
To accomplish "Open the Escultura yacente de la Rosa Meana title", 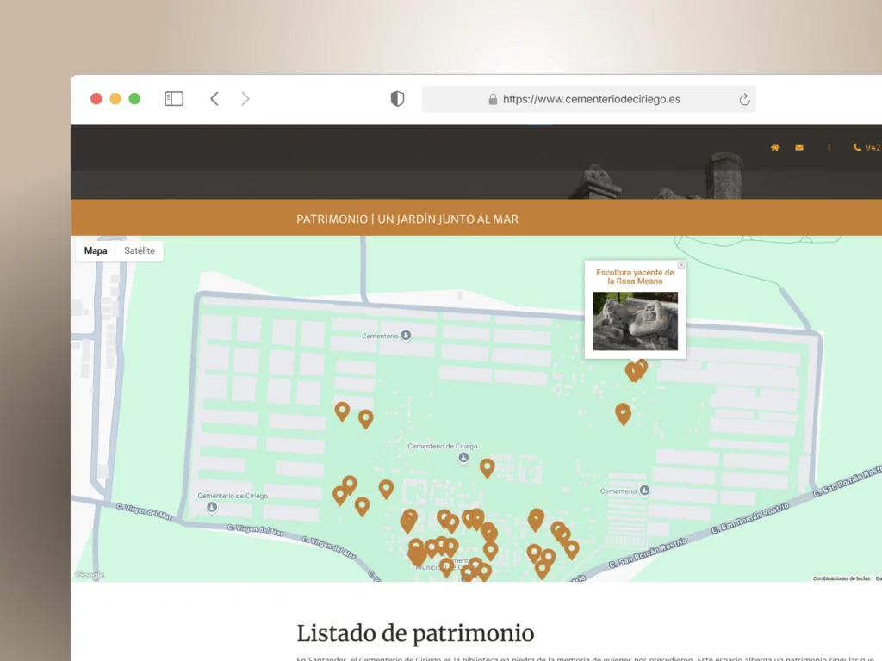I will click(635, 276).
